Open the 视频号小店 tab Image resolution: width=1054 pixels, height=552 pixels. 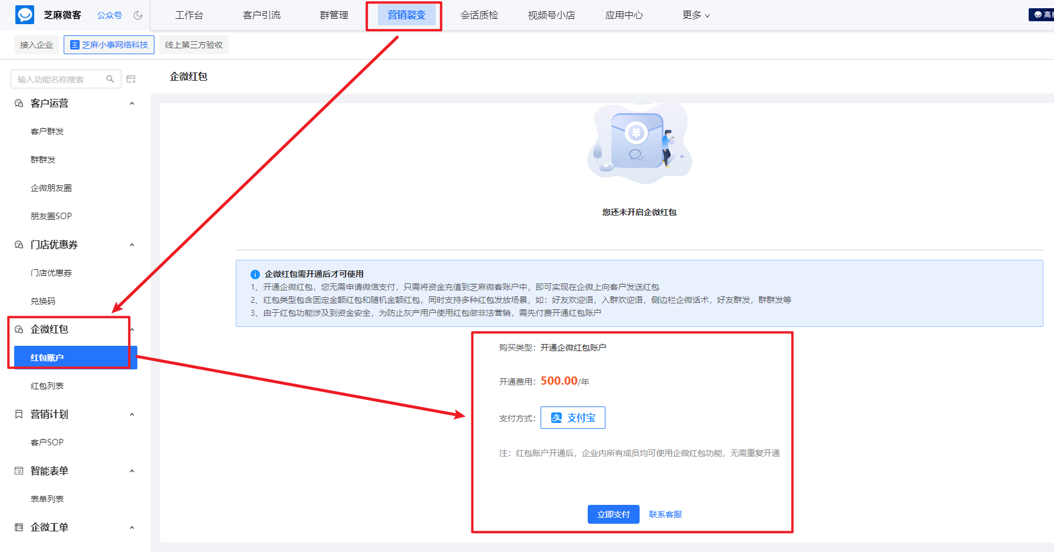[x=552, y=15]
